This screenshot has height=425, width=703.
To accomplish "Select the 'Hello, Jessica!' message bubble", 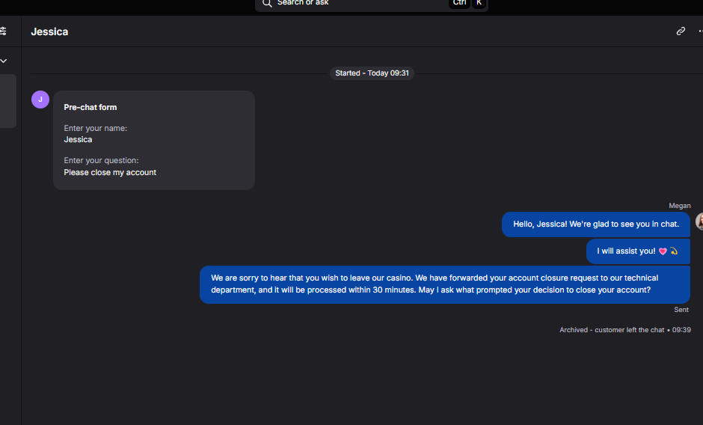I will coord(596,224).
